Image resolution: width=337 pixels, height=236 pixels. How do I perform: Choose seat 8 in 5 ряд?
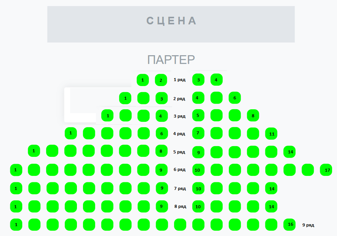161,151
